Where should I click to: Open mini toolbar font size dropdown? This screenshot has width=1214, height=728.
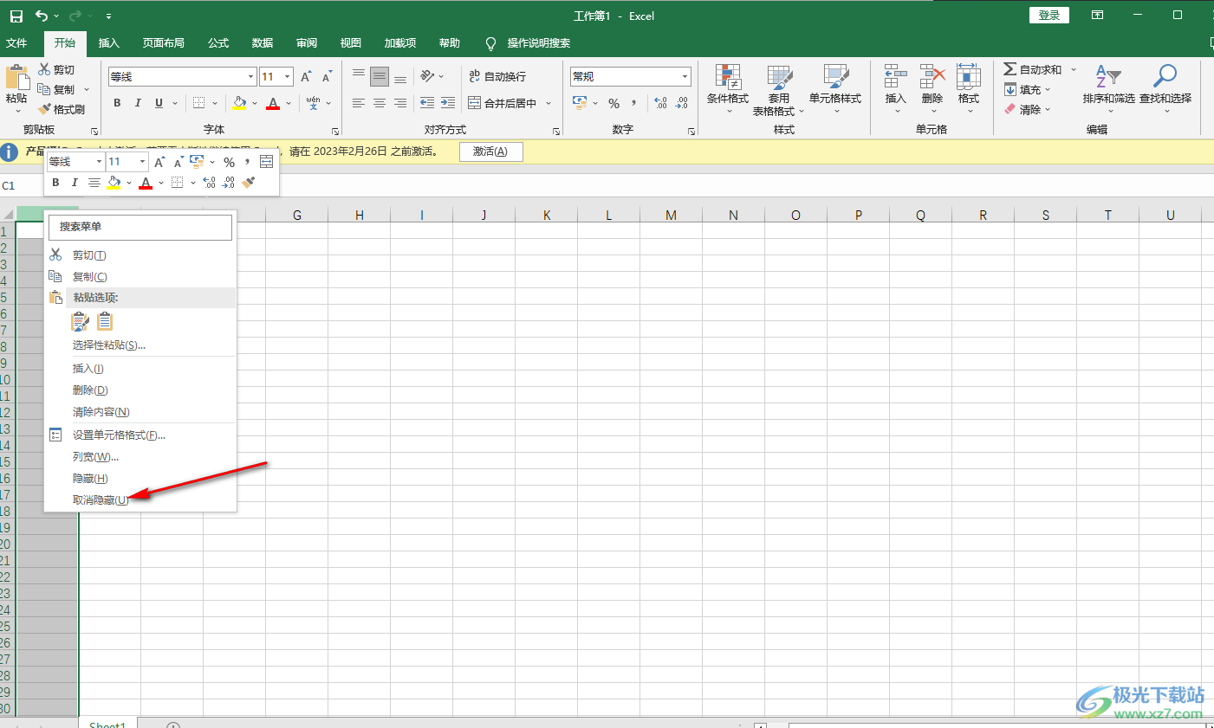click(142, 162)
